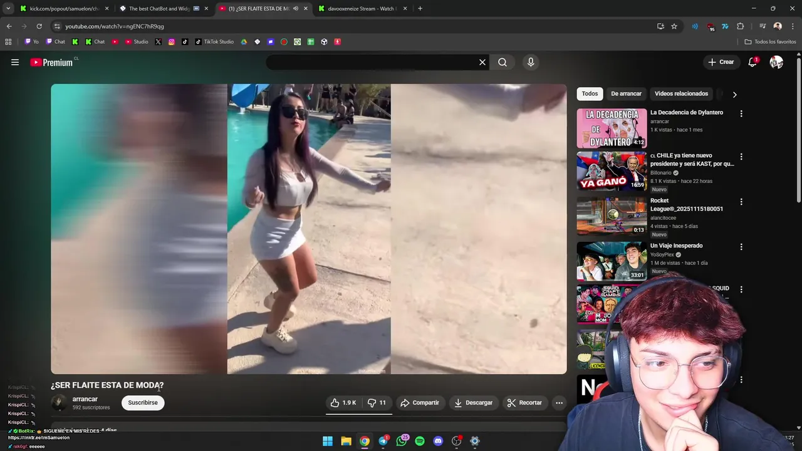Switch to kick.com popout samuelon tab
Viewport: 802px width, 451px height.
pyautogui.click(x=65, y=9)
